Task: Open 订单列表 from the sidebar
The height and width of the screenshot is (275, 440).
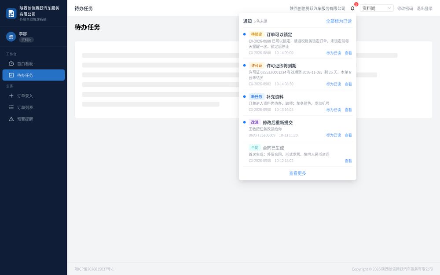Action: 34,107
